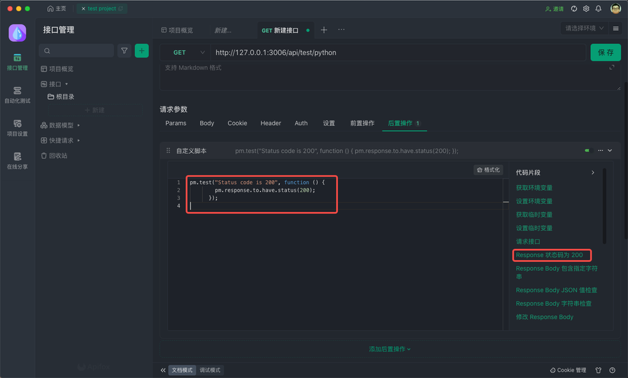Image resolution: width=628 pixels, height=378 pixels.
Task: Switch to the Body tab
Action: coord(207,123)
